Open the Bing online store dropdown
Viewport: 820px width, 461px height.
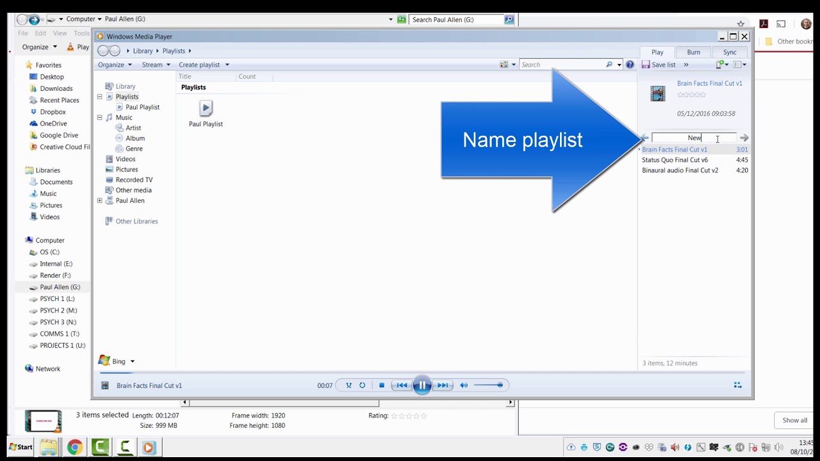132,362
